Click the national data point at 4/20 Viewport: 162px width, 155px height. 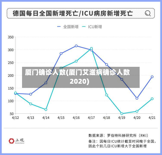coord(137,98)
